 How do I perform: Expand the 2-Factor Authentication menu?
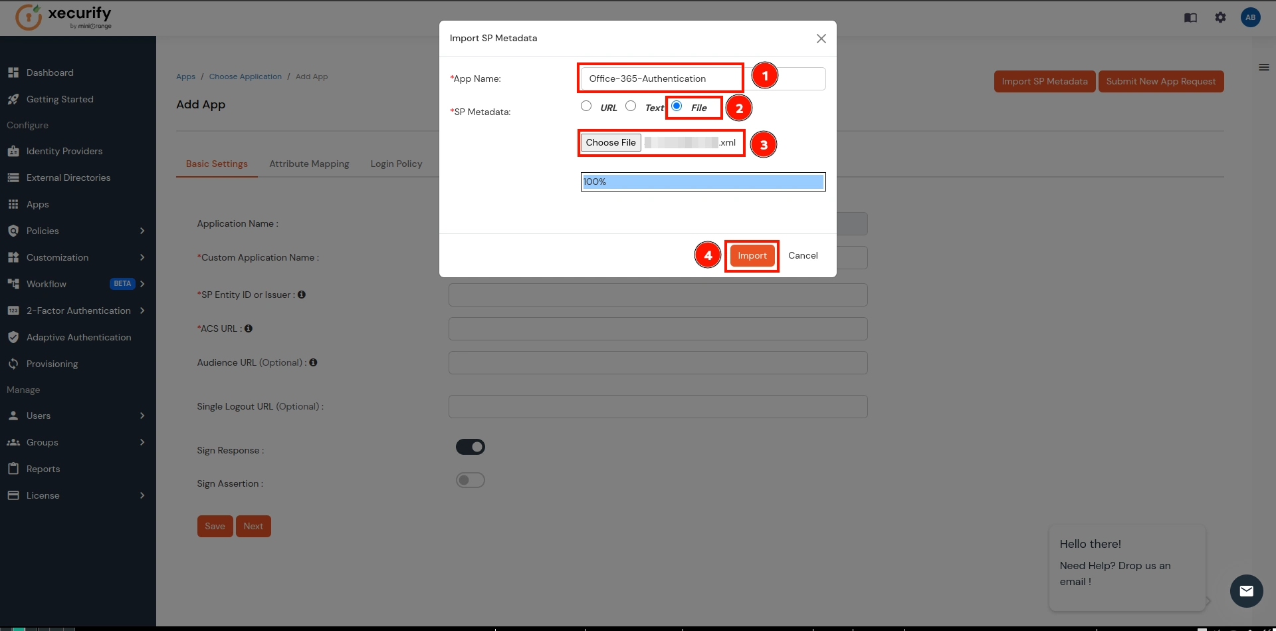78,311
